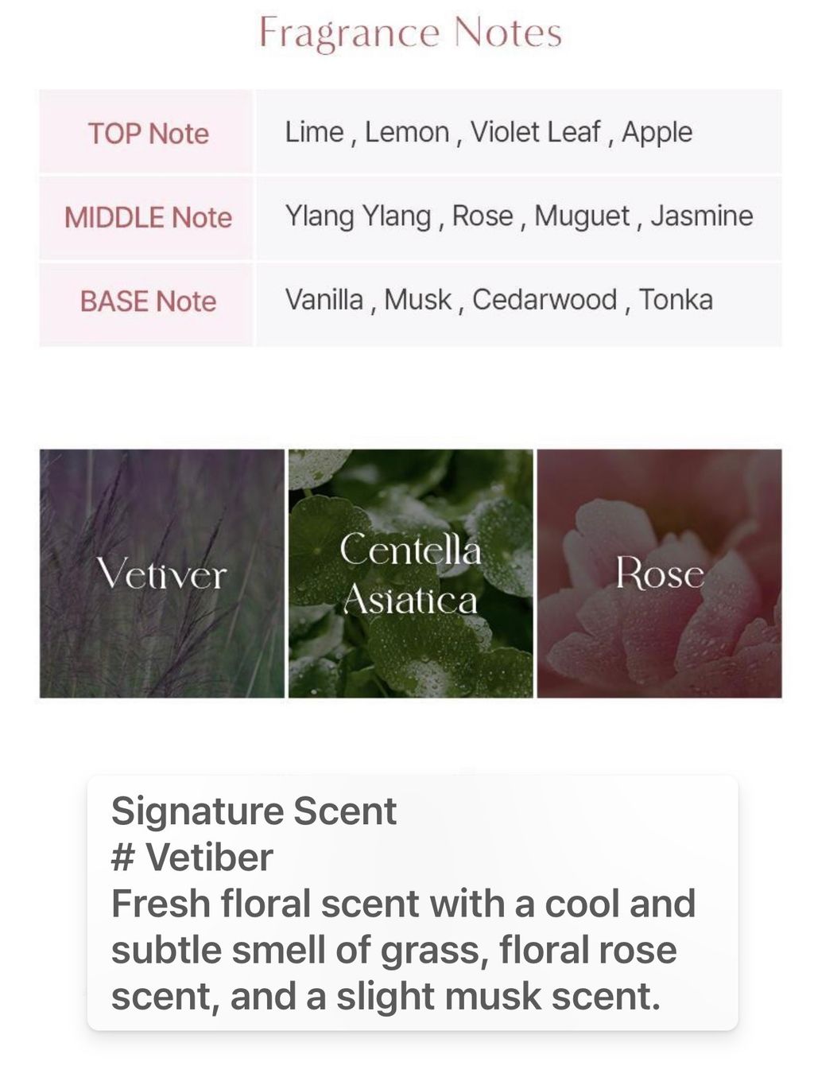Screen dimensions: 814x1066
Task: Click the # Vetiber hashtag line
Action: (x=192, y=857)
